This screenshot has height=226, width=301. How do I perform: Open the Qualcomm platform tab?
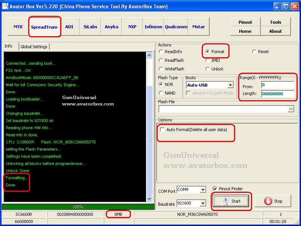coord(176,27)
